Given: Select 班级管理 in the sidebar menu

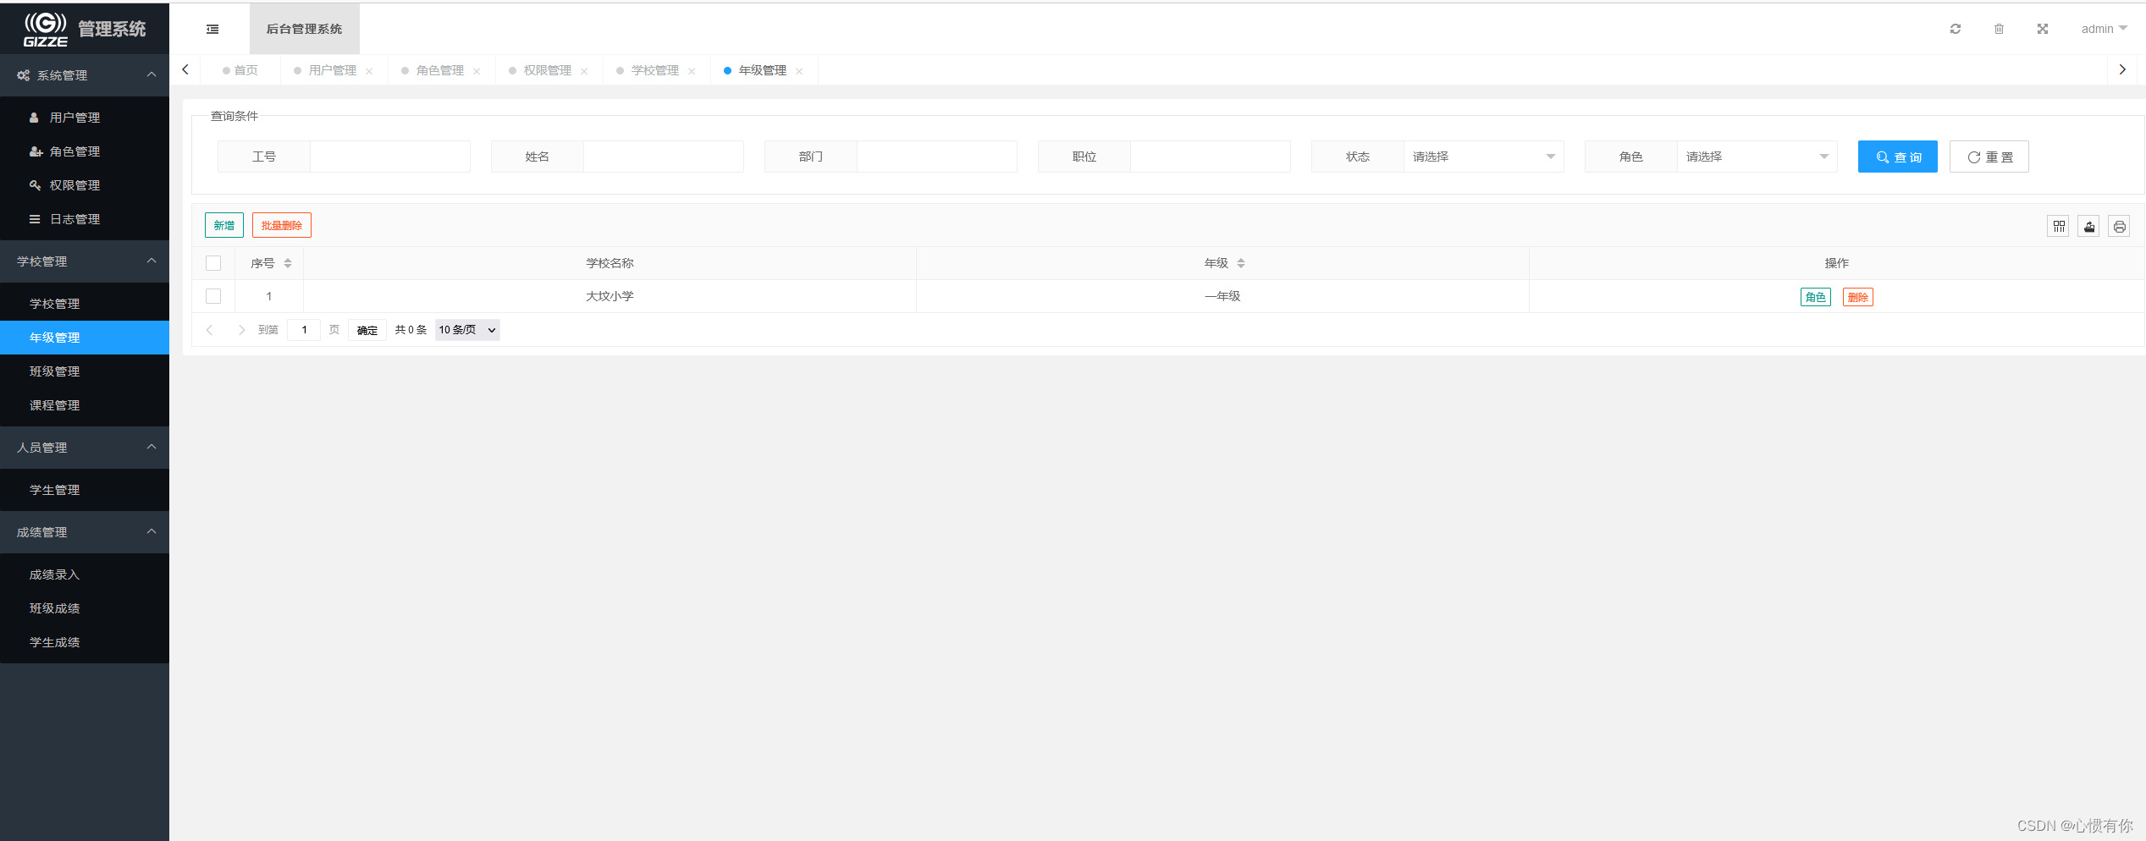Looking at the screenshot, I should click(54, 371).
